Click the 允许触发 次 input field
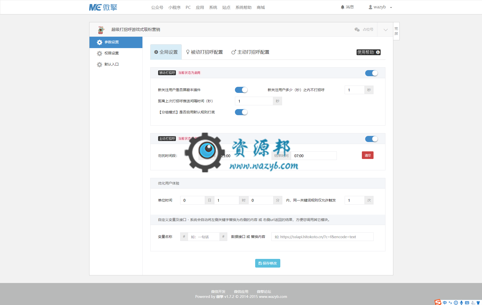482x305 pixels. (355, 200)
